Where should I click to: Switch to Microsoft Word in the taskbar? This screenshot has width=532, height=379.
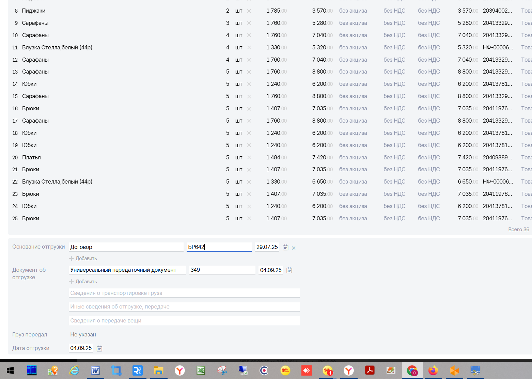coord(95,370)
